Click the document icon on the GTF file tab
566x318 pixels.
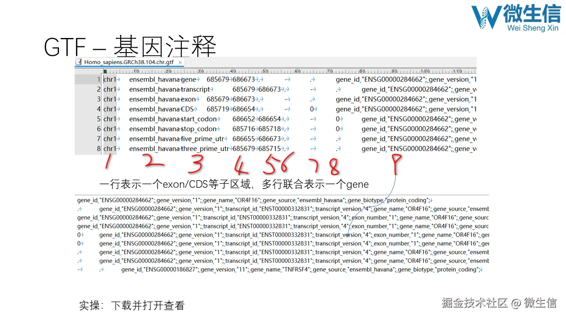[x=79, y=62]
